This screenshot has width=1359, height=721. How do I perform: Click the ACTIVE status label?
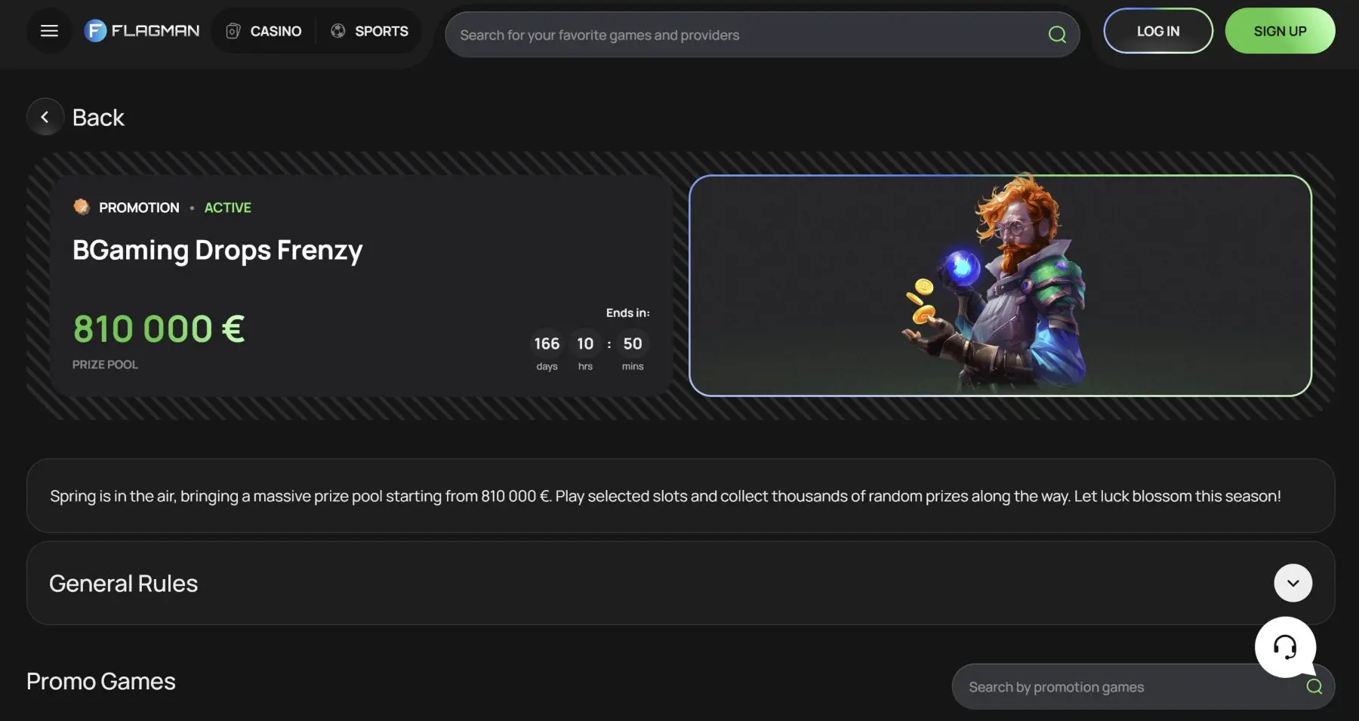pyautogui.click(x=227, y=208)
